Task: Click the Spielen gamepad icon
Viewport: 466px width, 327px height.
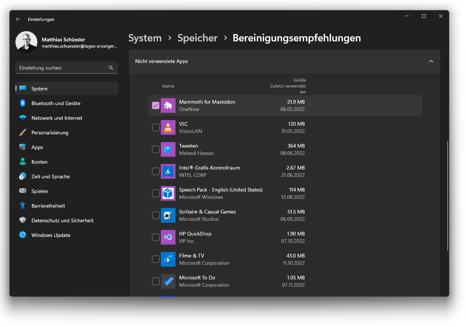Action: tap(23, 191)
